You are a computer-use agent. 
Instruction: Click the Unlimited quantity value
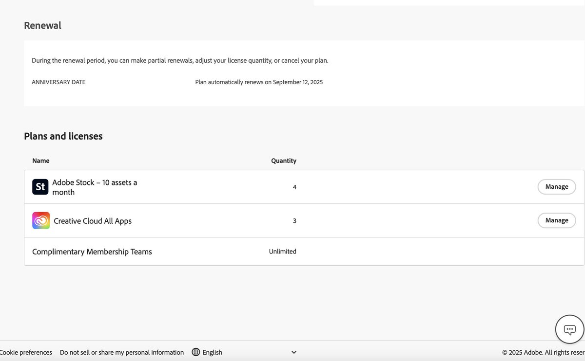tap(283, 252)
